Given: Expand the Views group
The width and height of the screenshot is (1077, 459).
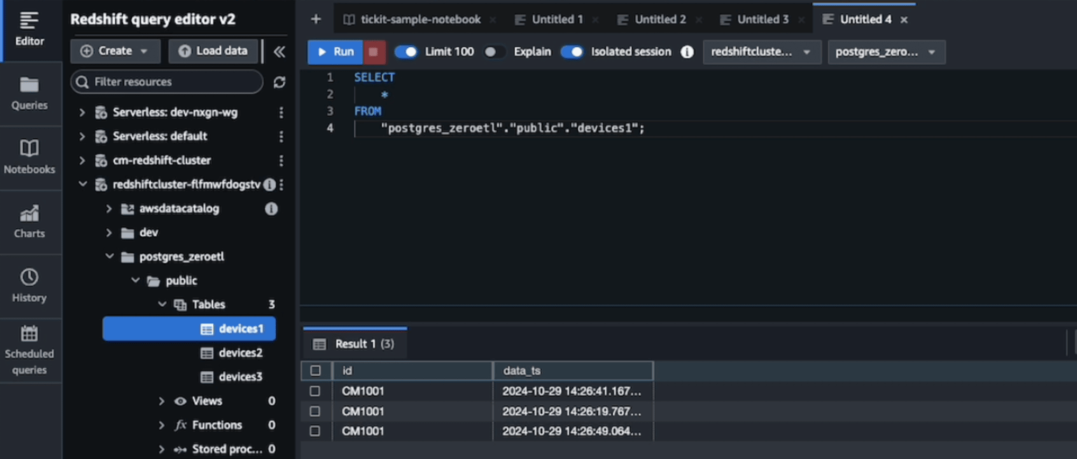Looking at the screenshot, I should click(162, 401).
